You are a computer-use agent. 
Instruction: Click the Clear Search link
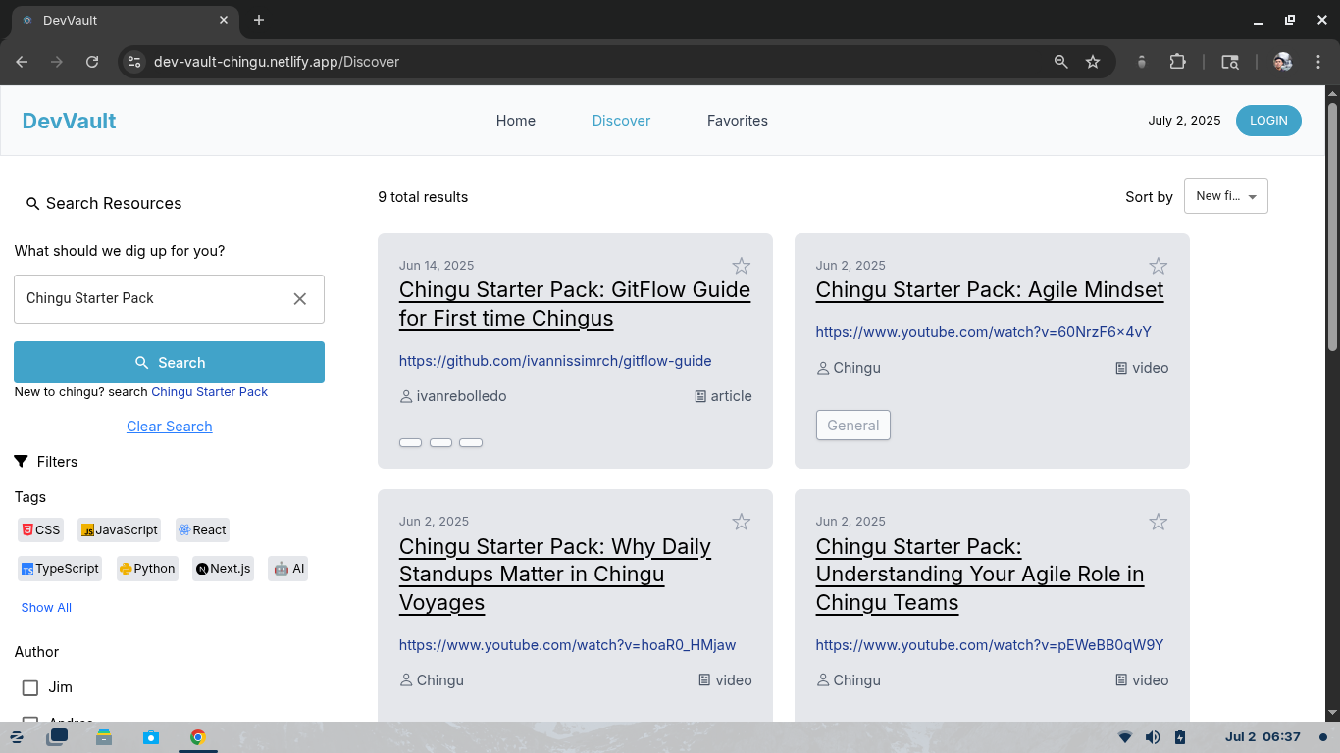169,427
